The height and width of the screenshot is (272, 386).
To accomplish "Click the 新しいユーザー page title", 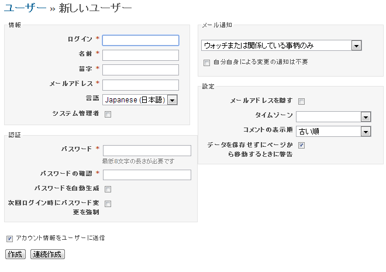I will 95,8.
